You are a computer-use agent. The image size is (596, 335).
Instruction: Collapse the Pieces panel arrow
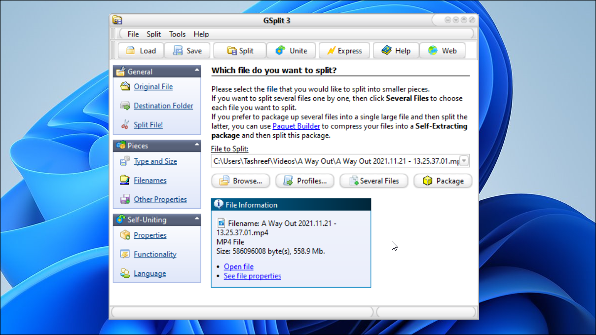coord(197,144)
